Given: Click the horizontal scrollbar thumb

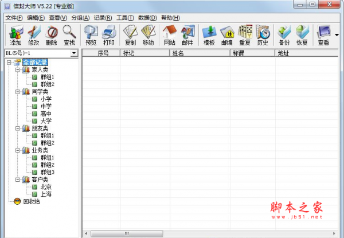Looking at the screenshot, I should pyautogui.click(x=127, y=233).
